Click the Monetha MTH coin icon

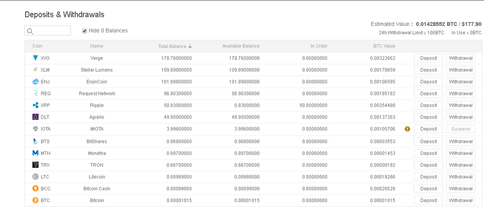[35, 153]
